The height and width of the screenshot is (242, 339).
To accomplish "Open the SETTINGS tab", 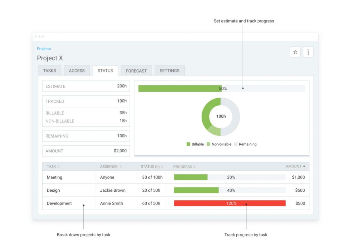I will pyautogui.click(x=169, y=71).
